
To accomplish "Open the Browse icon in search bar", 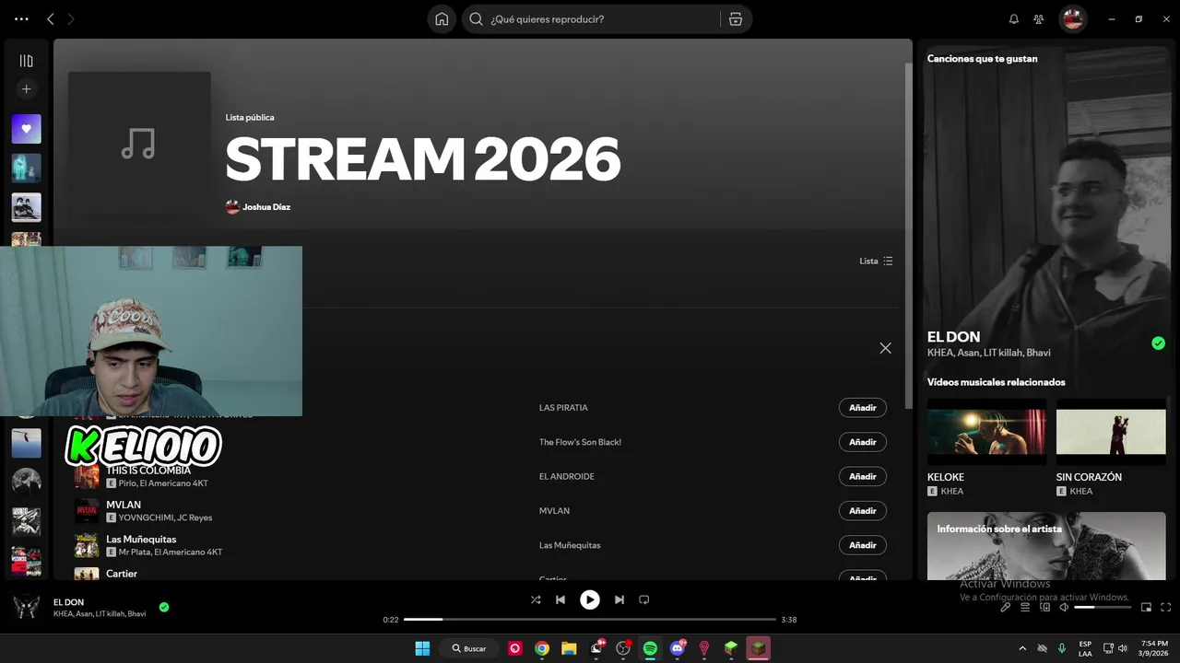I will pyautogui.click(x=736, y=19).
